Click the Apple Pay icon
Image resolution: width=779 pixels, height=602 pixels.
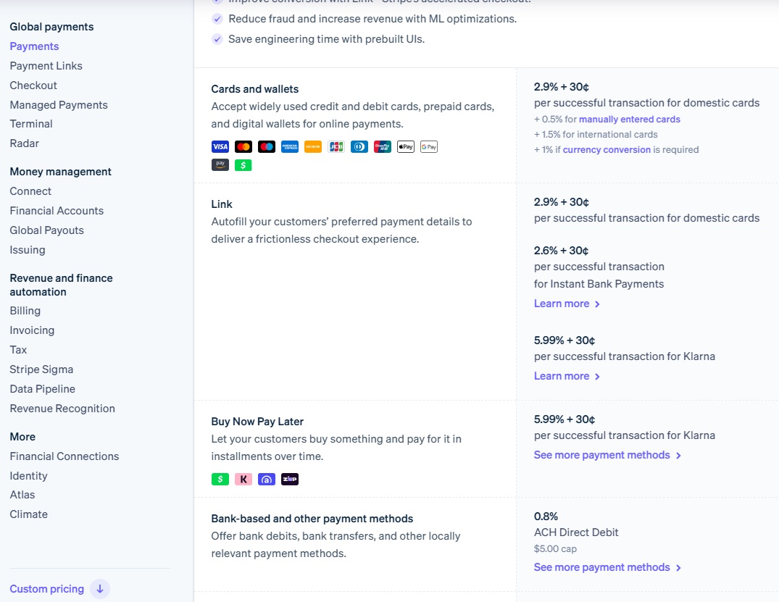405,146
